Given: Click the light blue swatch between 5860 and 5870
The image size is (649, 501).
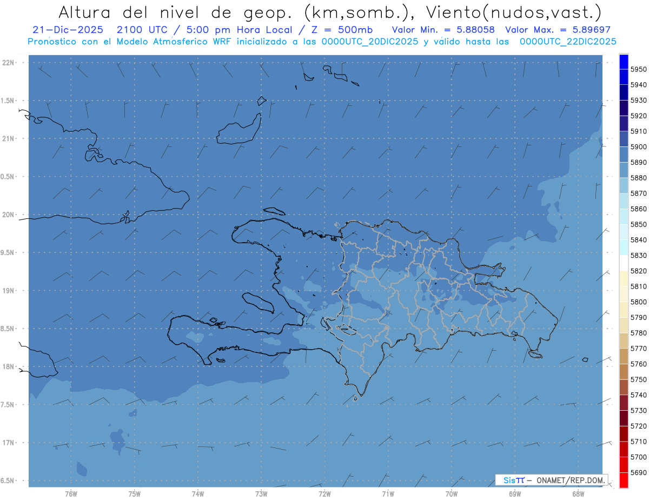Looking at the screenshot, I should 624,201.
